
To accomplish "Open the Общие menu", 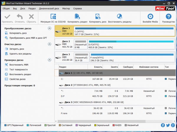I will pos(6,9).
